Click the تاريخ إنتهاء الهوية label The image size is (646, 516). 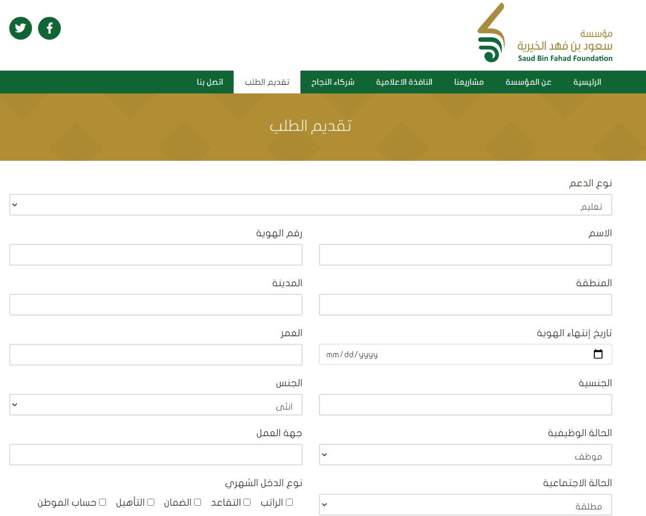click(x=574, y=333)
